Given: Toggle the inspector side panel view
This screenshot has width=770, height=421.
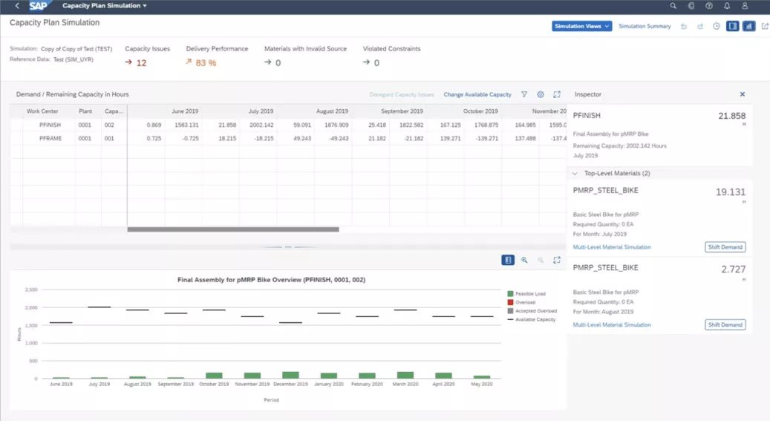Looking at the screenshot, I should pyautogui.click(x=733, y=26).
